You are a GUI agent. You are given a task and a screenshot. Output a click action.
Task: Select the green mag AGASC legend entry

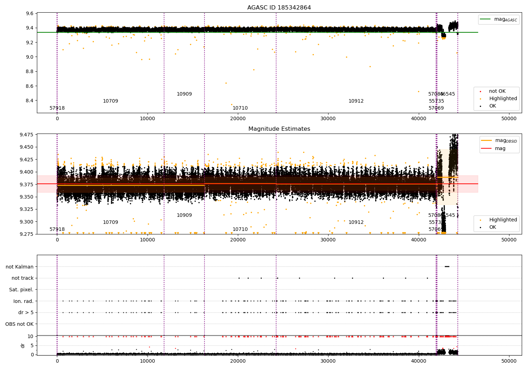click(x=498, y=19)
